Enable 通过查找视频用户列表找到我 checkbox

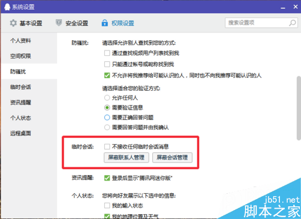(x=107, y=53)
